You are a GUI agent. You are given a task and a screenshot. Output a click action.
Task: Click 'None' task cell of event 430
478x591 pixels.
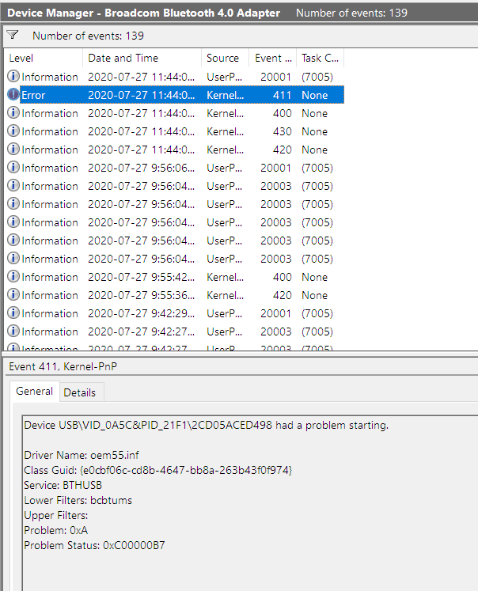pyautogui.click(x=314, y=131)
